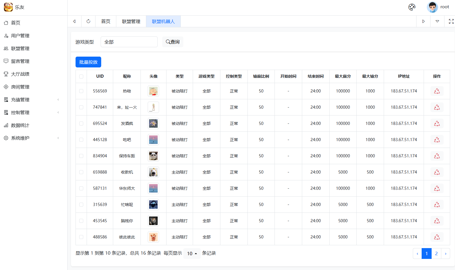The width and height of the screenshot is (455, 270).
Task: Click the tab scroll-right arrow icon
Action: 423,21
